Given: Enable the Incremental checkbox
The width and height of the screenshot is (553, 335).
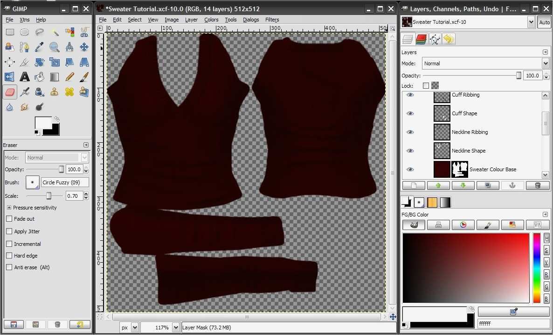Looking at the screenshot, I should click(9, 244).
